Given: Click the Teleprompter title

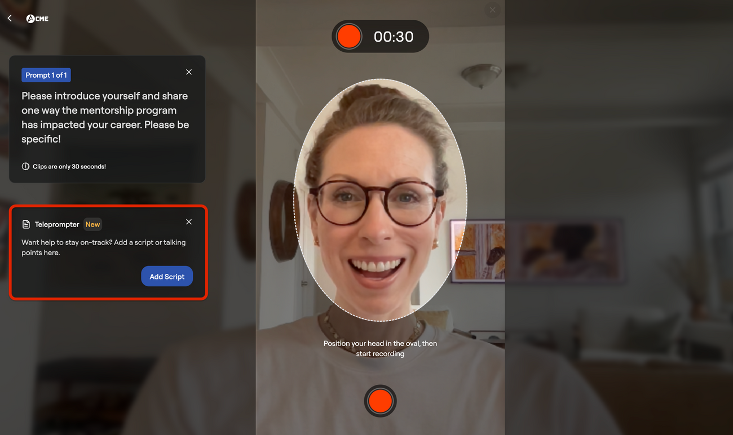Looking at the screenshot, I should tap(57, 224).
